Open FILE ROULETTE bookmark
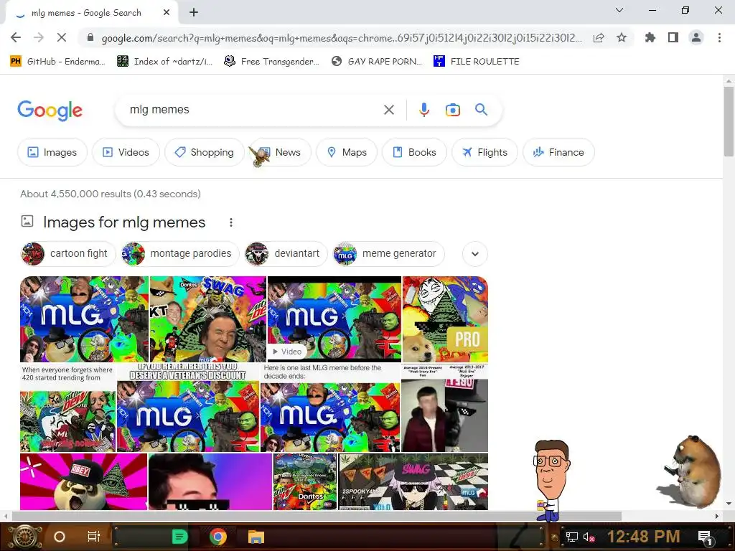This screenshot has width=735, height=551. coord(477,62)
